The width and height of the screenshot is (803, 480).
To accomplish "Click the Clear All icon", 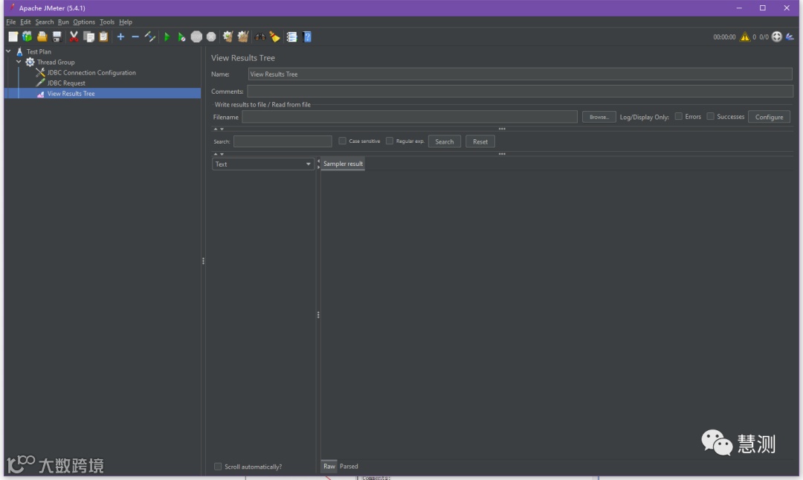I will [242, 36].
